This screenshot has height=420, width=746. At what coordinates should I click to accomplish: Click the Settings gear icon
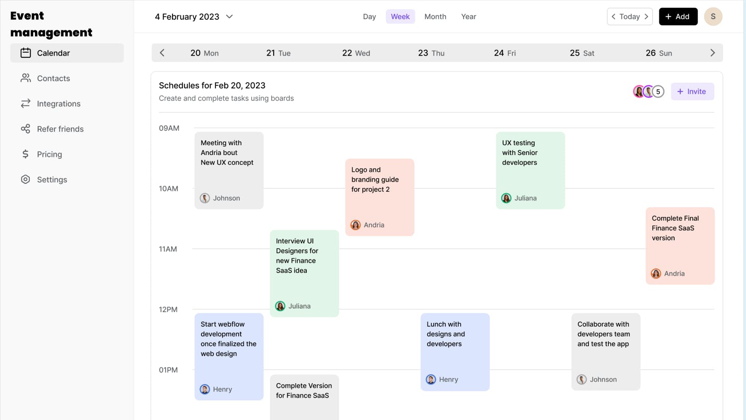pos(26,179)
